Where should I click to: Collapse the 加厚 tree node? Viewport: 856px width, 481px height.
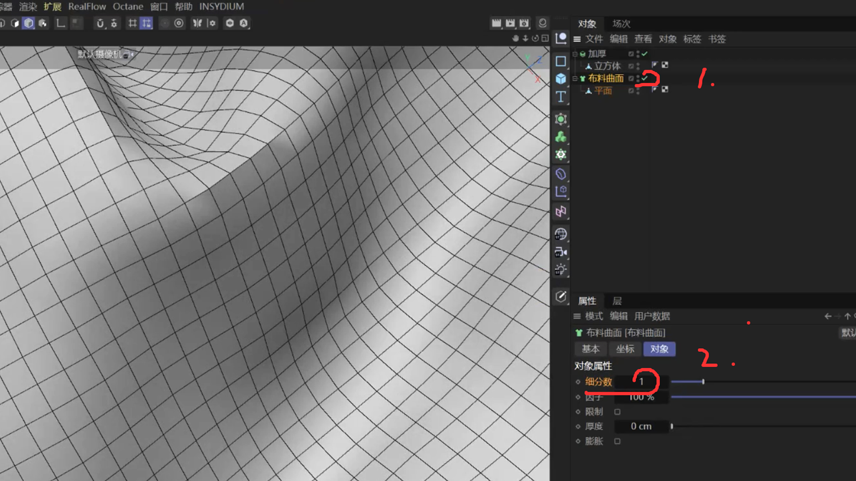[x=575, y=54]
